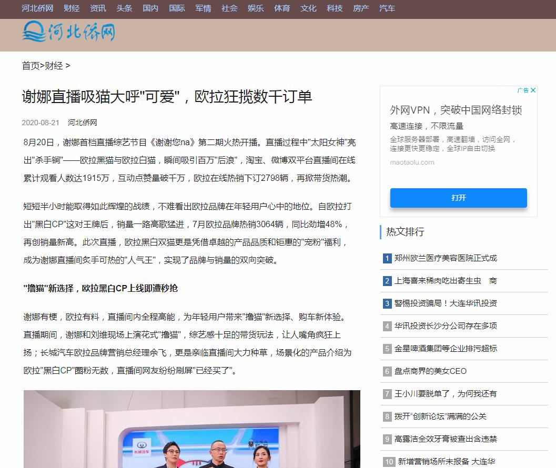This screenshot has width=556, height=468.
Task: Go to the 资讯 section
Action: click(x=98, y=8)
